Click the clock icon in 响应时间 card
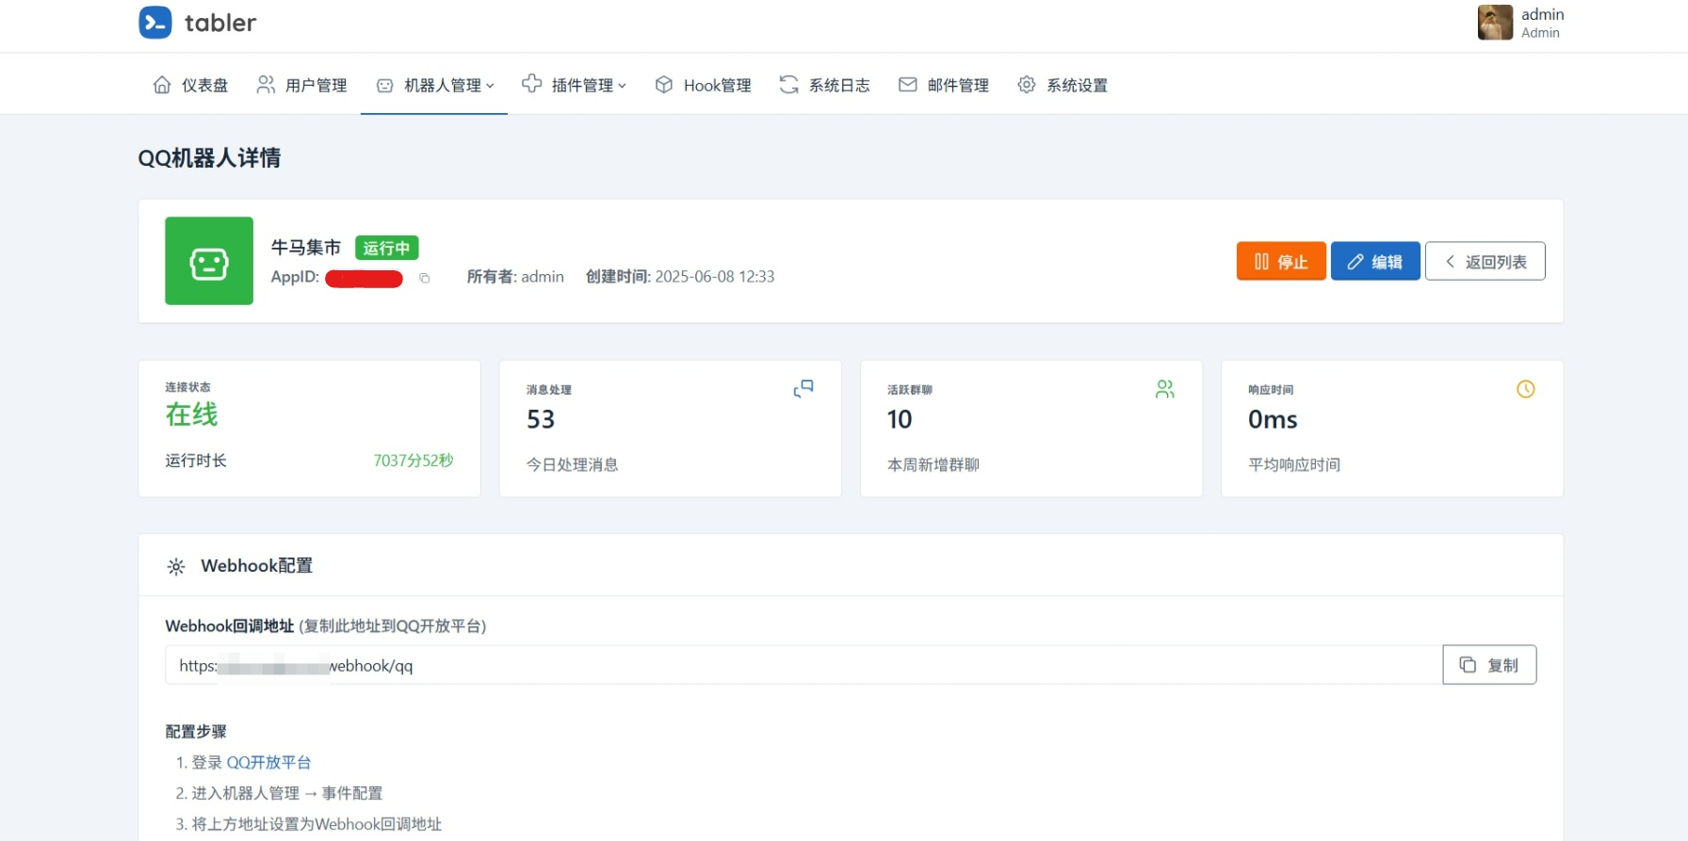This screenshot has height=841, width=1688. pos(1526,389)
